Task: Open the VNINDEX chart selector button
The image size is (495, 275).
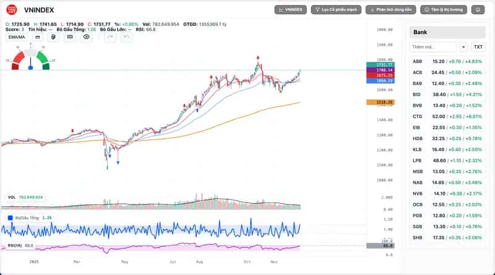Action: pyautogui.click(x=290, y=10)
